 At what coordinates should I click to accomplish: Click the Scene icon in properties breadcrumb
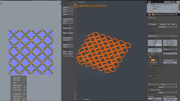151,18
